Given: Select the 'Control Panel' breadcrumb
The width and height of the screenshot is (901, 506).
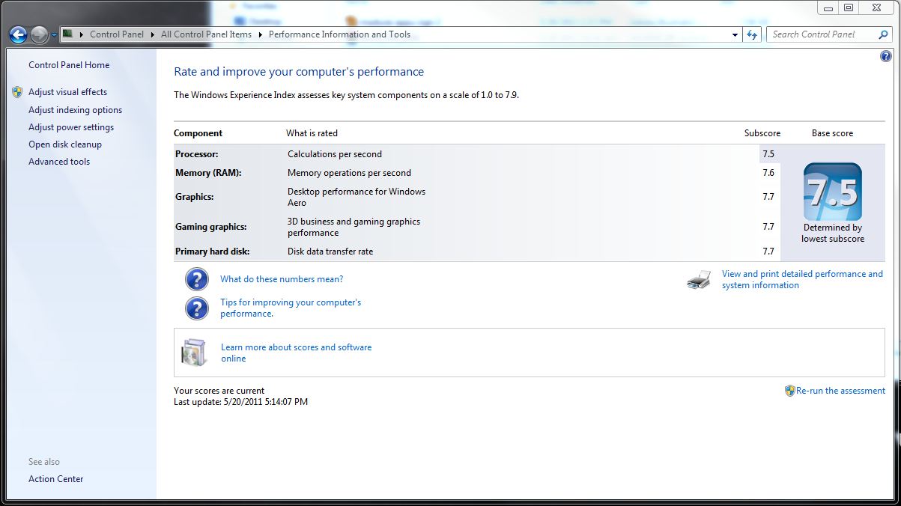Looking at the screenshot, I should pos(117,34).
